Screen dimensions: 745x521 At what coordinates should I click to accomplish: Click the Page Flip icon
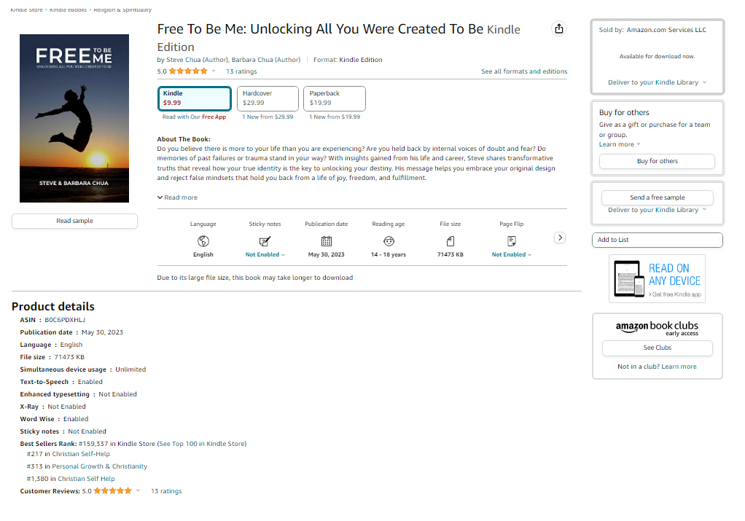[x=512, y=240]
